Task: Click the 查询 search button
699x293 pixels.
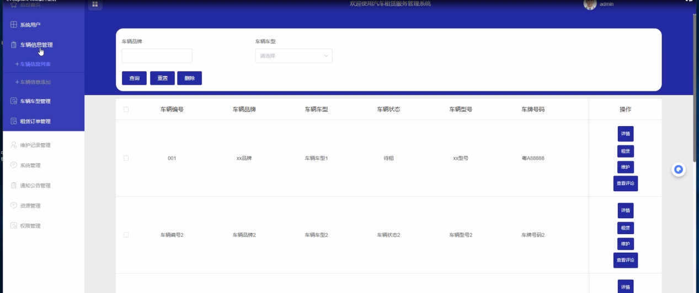Action: (x=135, y=78)
